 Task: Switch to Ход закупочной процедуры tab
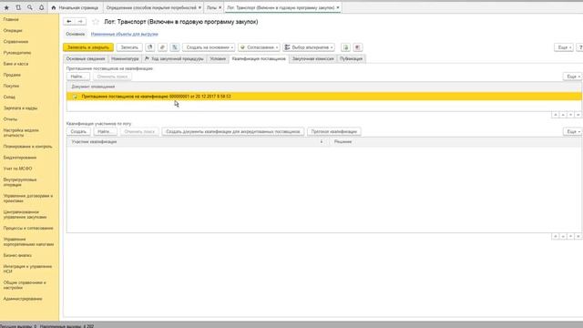pyautogui.click(x=174, y=58)
